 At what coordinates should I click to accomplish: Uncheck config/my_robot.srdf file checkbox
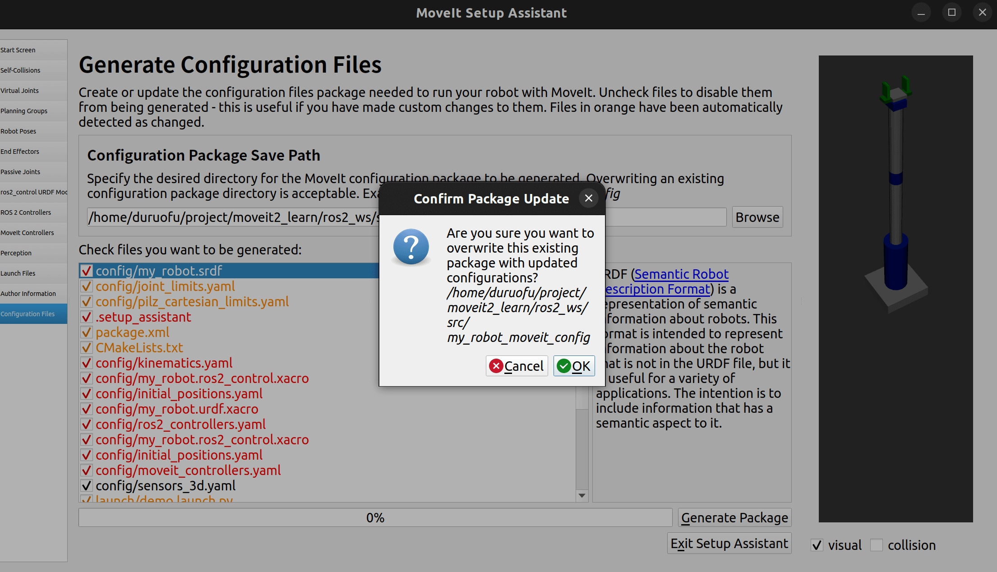(87, 271)
